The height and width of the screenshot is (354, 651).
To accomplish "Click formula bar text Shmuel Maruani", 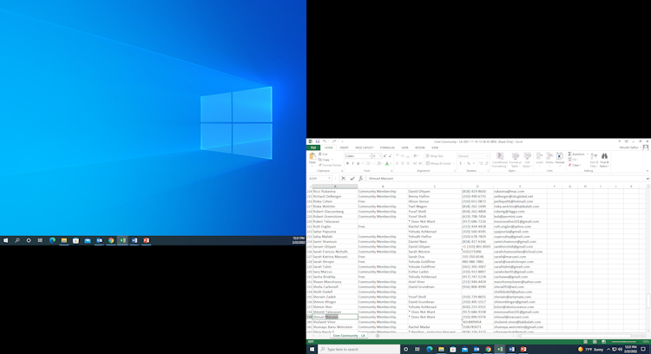I will click(381, 179).
